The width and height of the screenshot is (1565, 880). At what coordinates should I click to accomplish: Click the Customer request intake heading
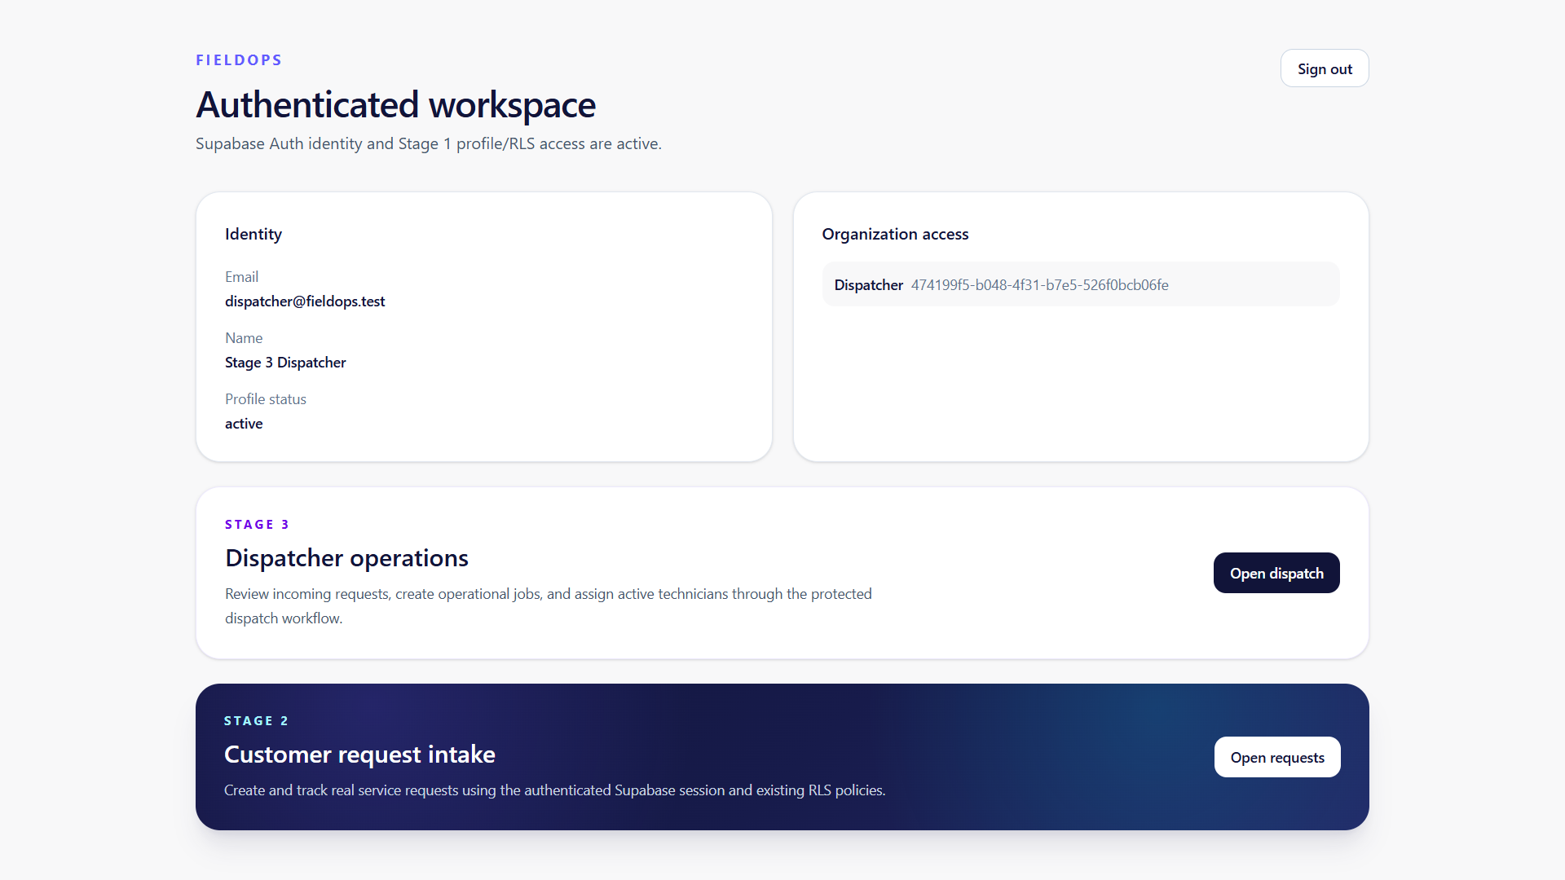coord(359,755)
